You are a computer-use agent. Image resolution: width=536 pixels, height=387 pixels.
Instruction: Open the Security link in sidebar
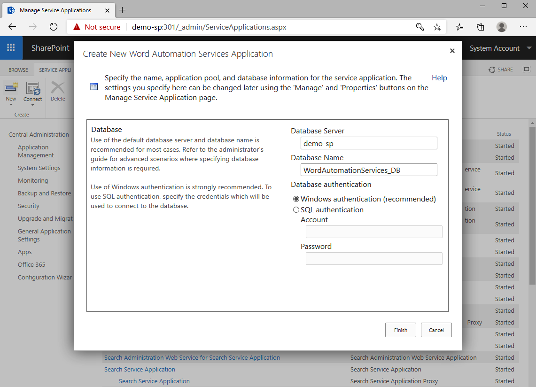[29, 206]
